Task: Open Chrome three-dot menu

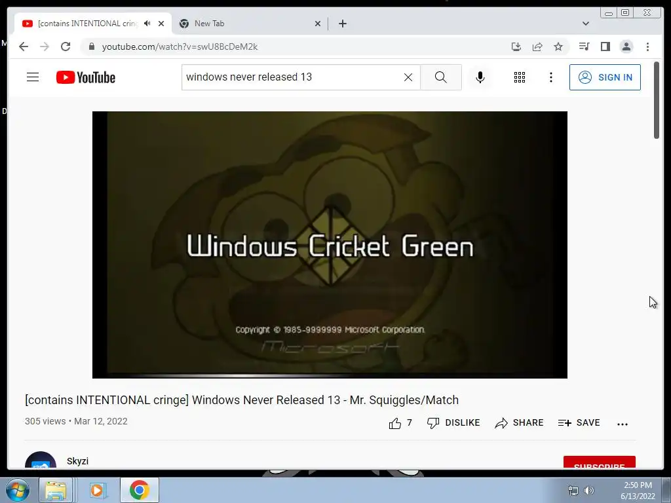Action: 647,47
